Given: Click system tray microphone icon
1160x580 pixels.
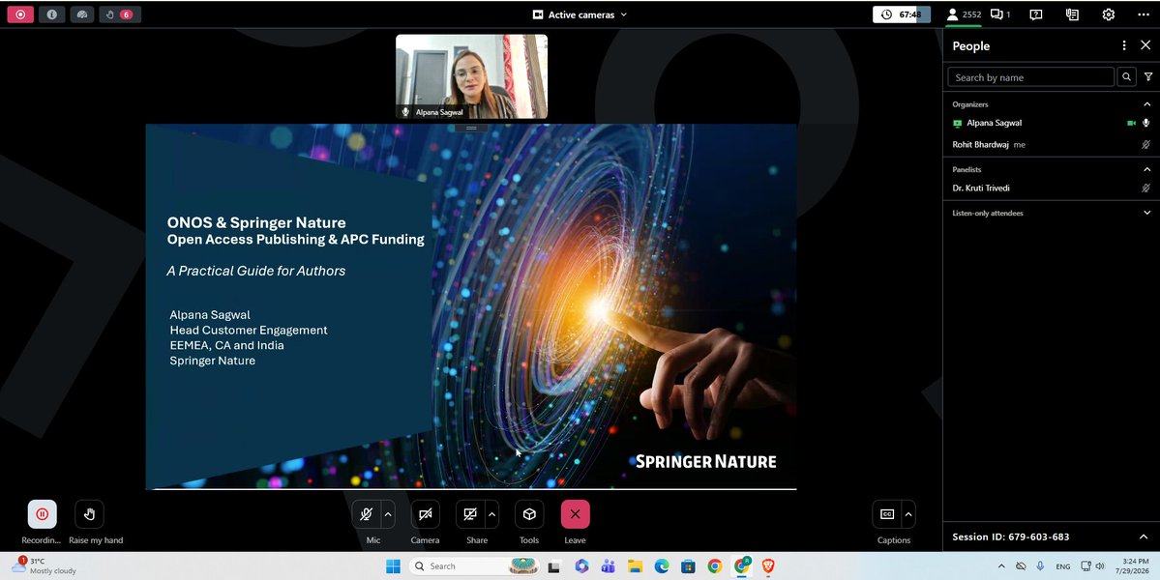Looking at the screenshot, I should pyautogui.click(x=1040, y=565).
